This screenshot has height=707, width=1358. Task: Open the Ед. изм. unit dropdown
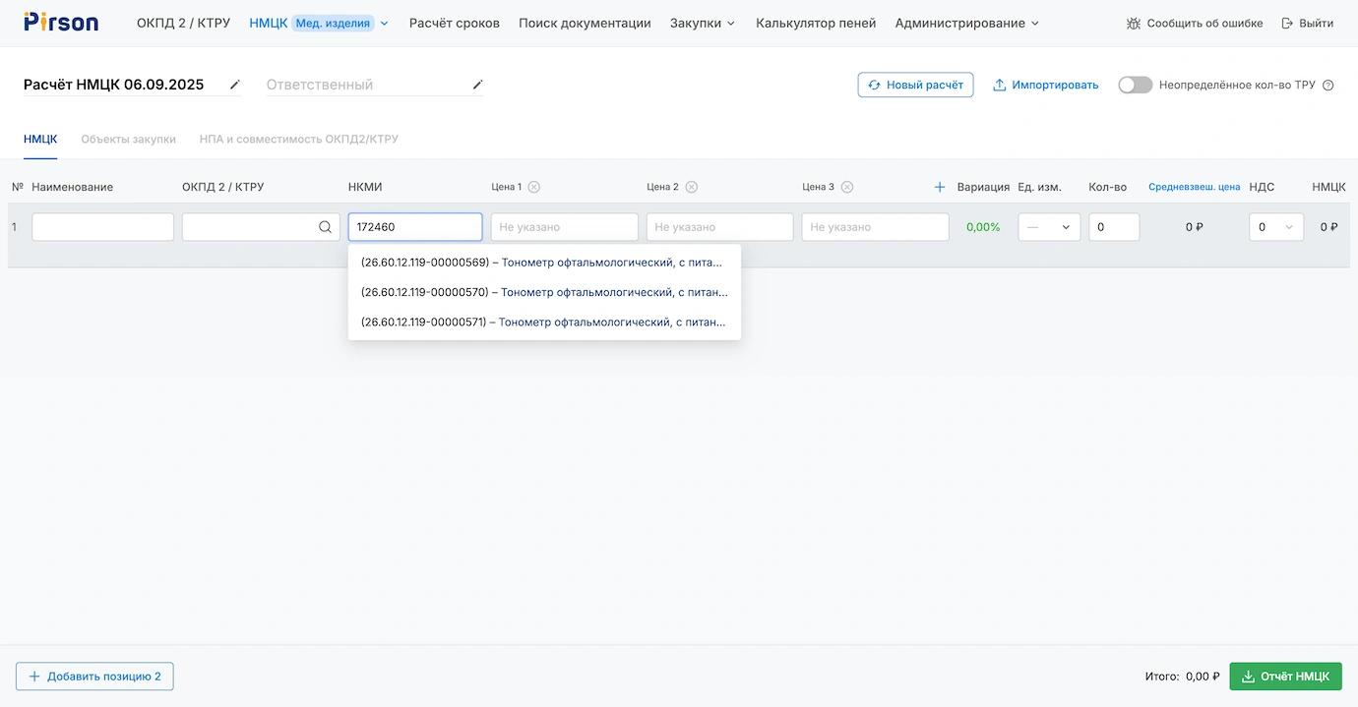1049,227
